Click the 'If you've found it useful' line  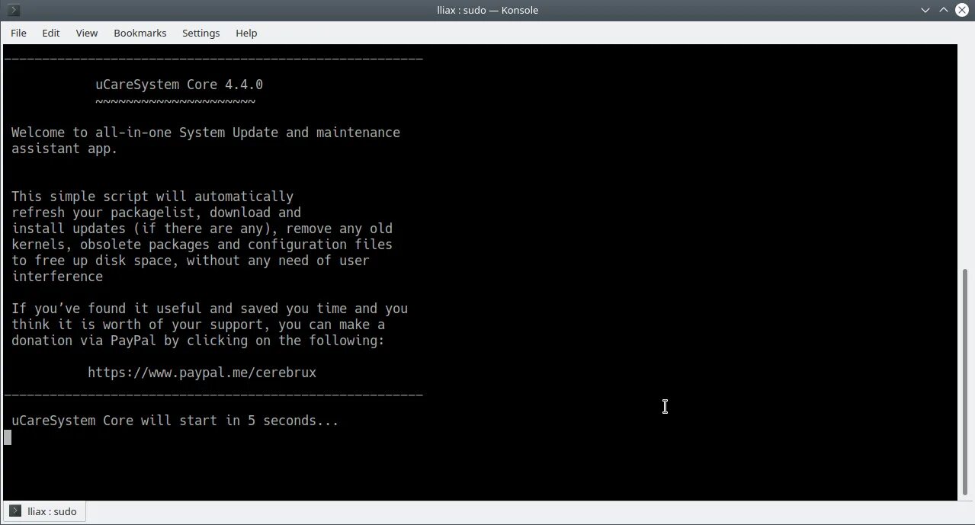[210, 309]
